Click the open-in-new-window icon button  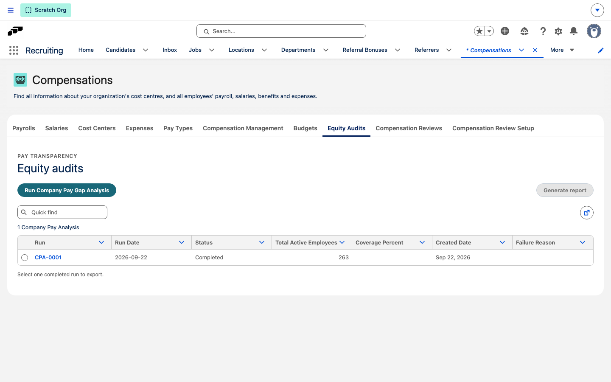point(587,213)
